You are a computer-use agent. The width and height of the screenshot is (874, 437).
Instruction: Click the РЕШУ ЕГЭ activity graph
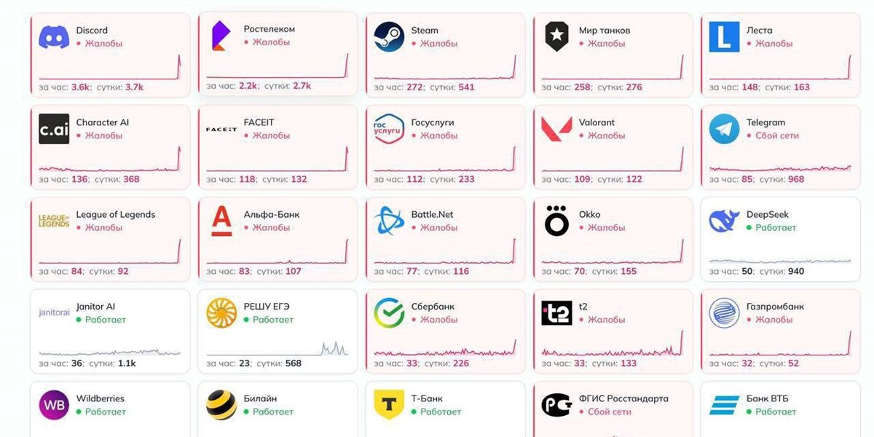[277, 348]
